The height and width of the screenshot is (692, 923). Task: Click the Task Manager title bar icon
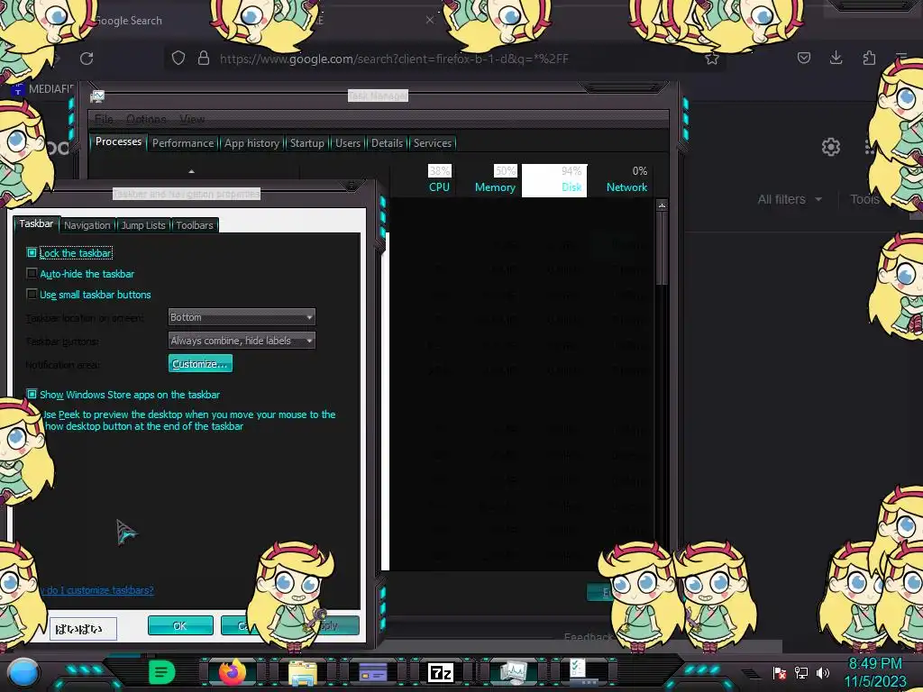pyautogui.click(x=97, y=96)
